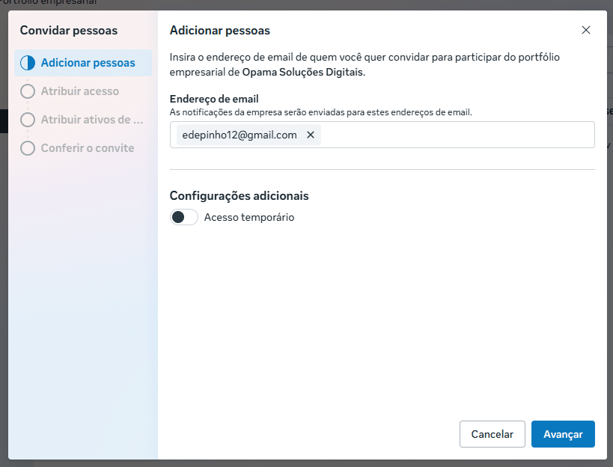Go to the Atribuir acesso step label

point(80,91)
